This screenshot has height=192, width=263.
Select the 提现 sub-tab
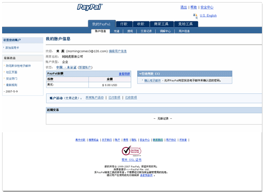coord(130,31)
